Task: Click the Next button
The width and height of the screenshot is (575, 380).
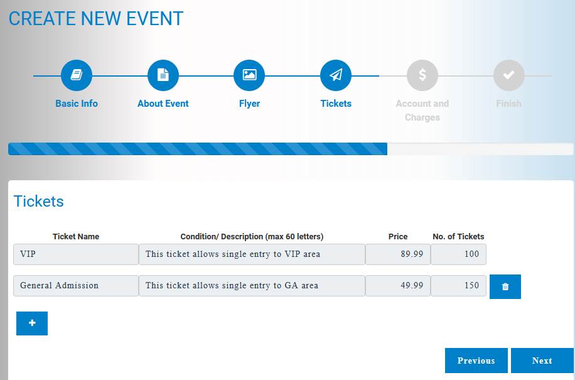Action: point(542,361)
